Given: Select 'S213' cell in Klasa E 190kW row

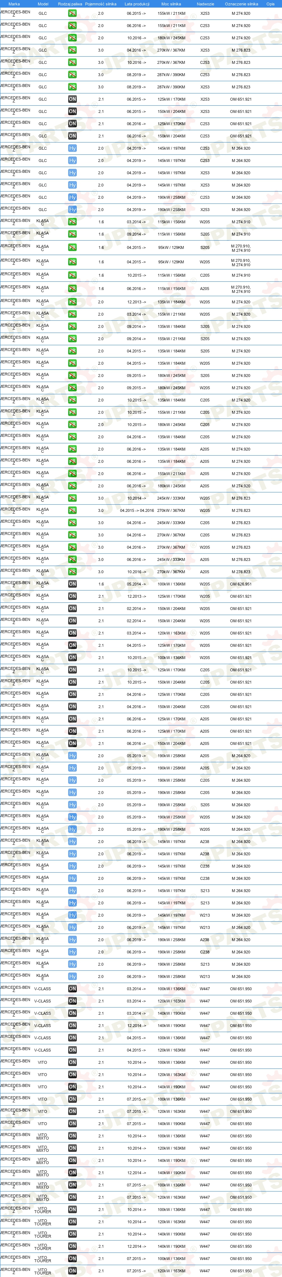Looking at the screenshot, I should [x=205, y=964].
